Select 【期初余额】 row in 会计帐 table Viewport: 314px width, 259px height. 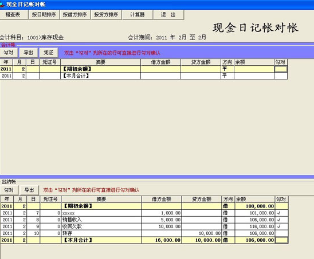144,69
